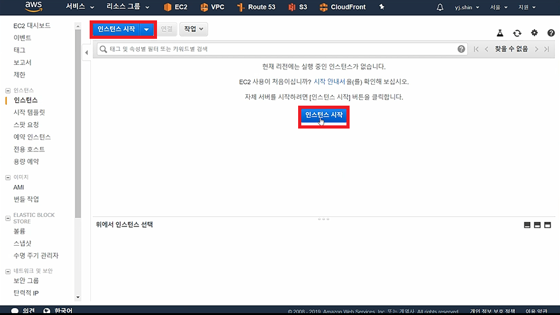Go to first page of results
Screen dimensions: 560x315
click(476, 49)
